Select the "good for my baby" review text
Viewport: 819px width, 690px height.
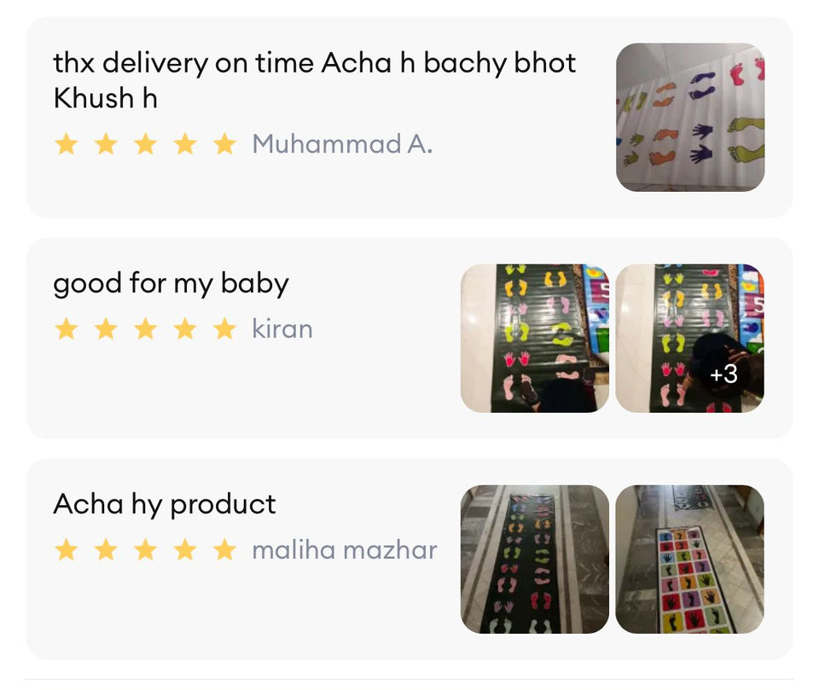[x=171, y=283]
